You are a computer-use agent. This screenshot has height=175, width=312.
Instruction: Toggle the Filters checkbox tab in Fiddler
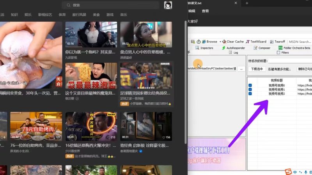coord(278,52)
